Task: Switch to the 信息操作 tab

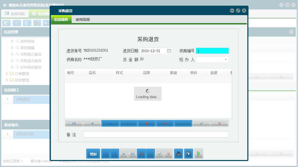Action: point(62,19)
